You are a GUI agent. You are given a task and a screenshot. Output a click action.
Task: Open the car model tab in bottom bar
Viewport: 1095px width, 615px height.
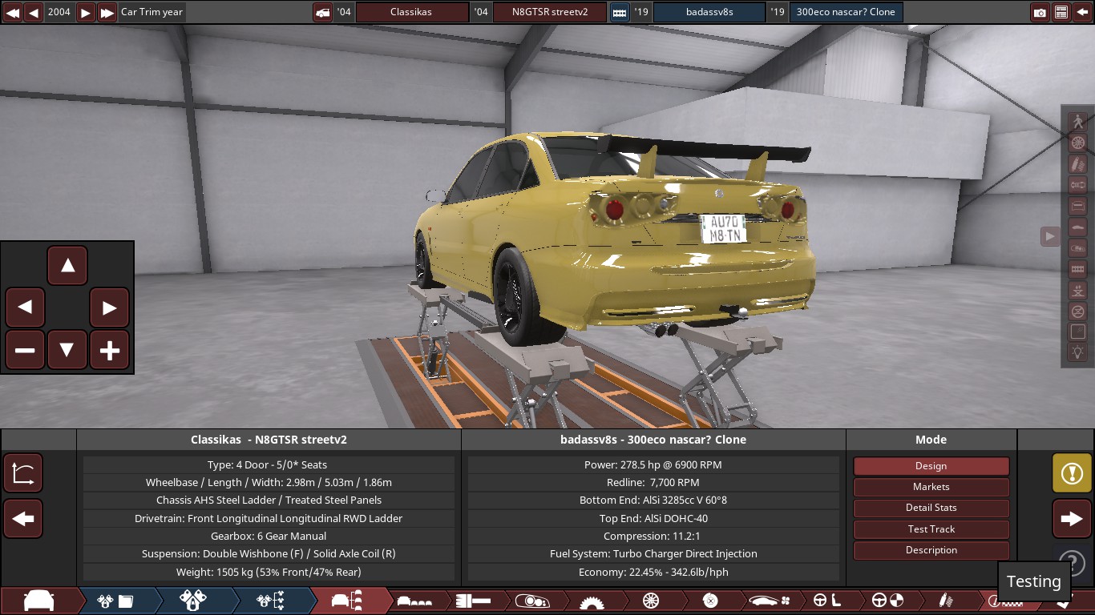(x=38, y=601)
